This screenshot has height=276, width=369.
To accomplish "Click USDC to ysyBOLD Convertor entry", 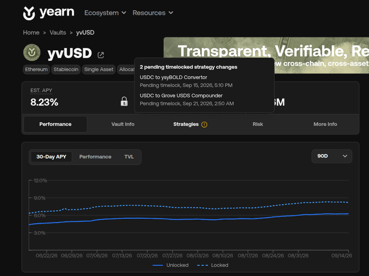I will click(174, 77).
